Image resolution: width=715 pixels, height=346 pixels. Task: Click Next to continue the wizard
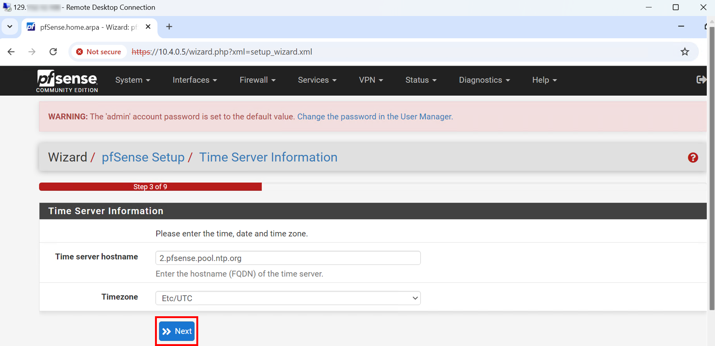tap(177, 331)
